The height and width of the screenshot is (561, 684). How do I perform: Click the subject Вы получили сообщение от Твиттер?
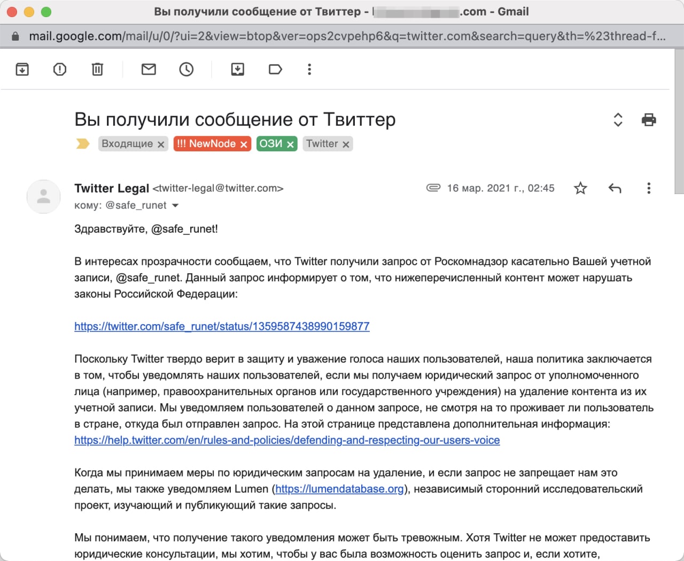coord(235,119)
